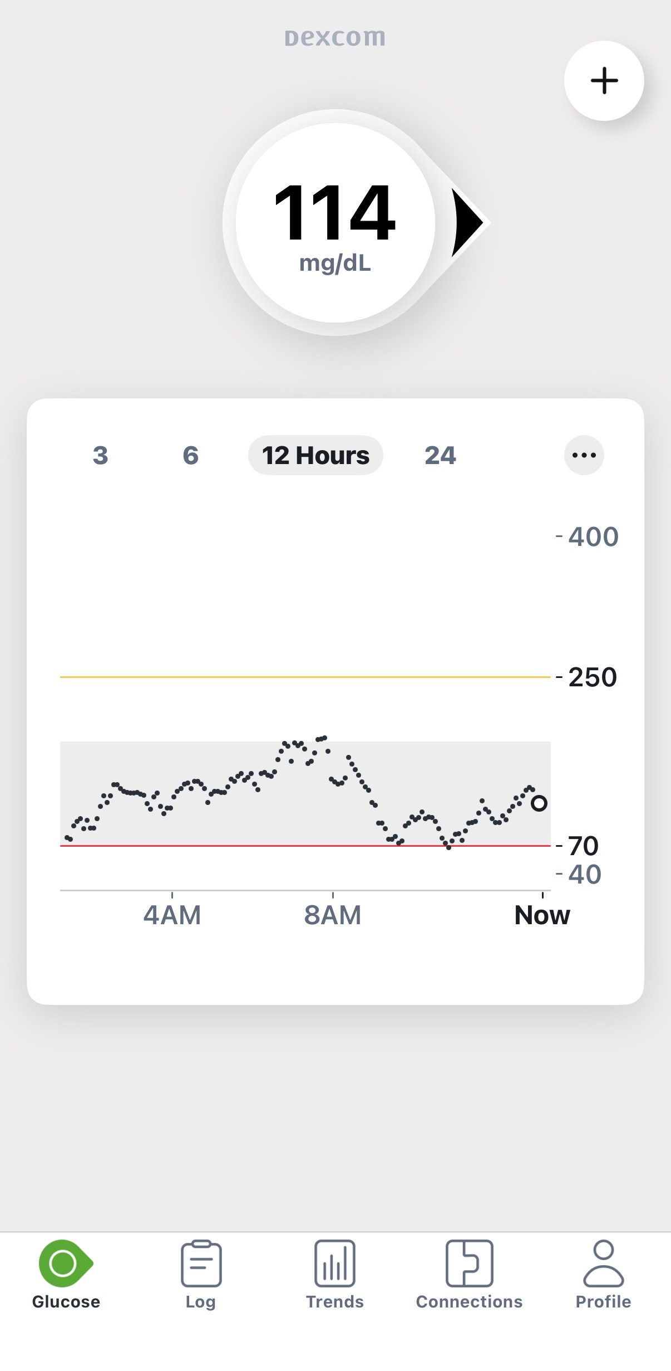
Task: Tap the 114 mg/dL glucose reading circle
Action: (x=335, y=223)
